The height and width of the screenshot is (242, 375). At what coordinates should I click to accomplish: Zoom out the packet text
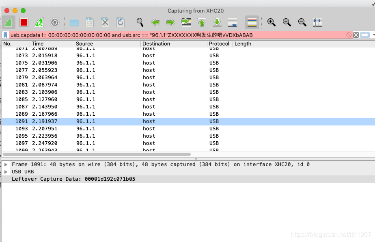tap(287, 22)
